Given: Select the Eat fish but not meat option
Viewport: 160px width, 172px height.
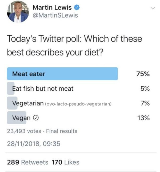Looking at the screenshot, I should (x=43, y=89).
